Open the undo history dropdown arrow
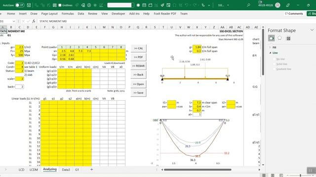This screenshot has width=316, height=177. (190, 5)
